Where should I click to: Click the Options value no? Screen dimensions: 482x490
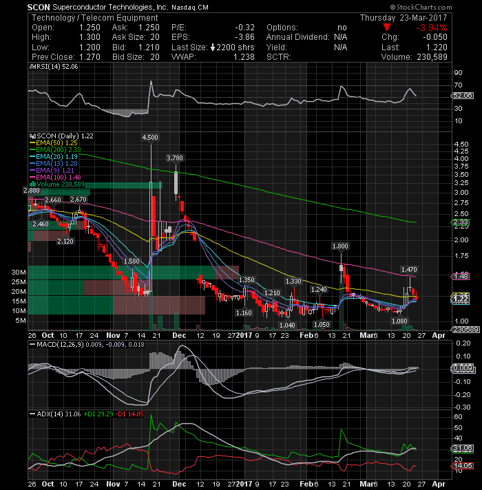342,28
